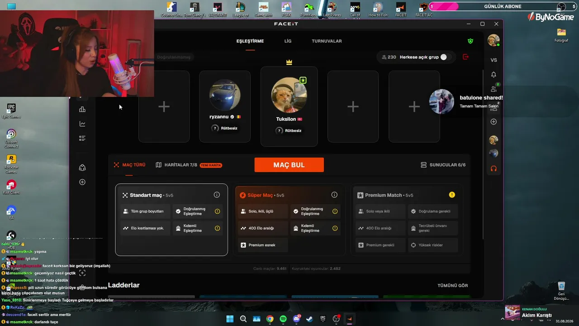Open ryzannu's party player card
Screen dimensions: 579x326
[225, 106]
